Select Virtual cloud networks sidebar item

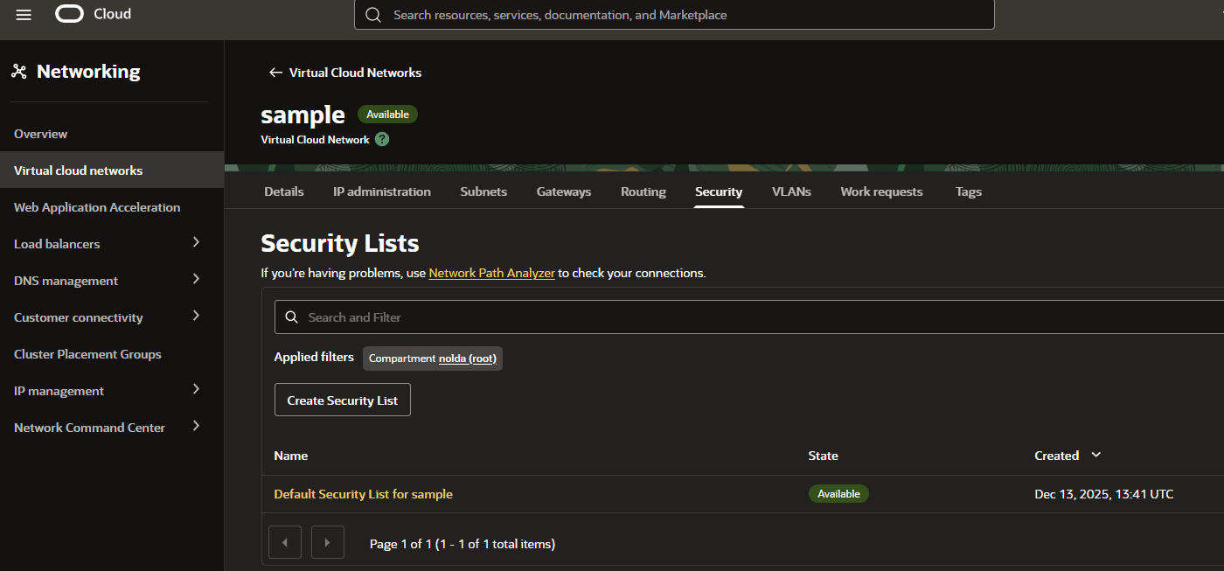click(x=112, y=171)
